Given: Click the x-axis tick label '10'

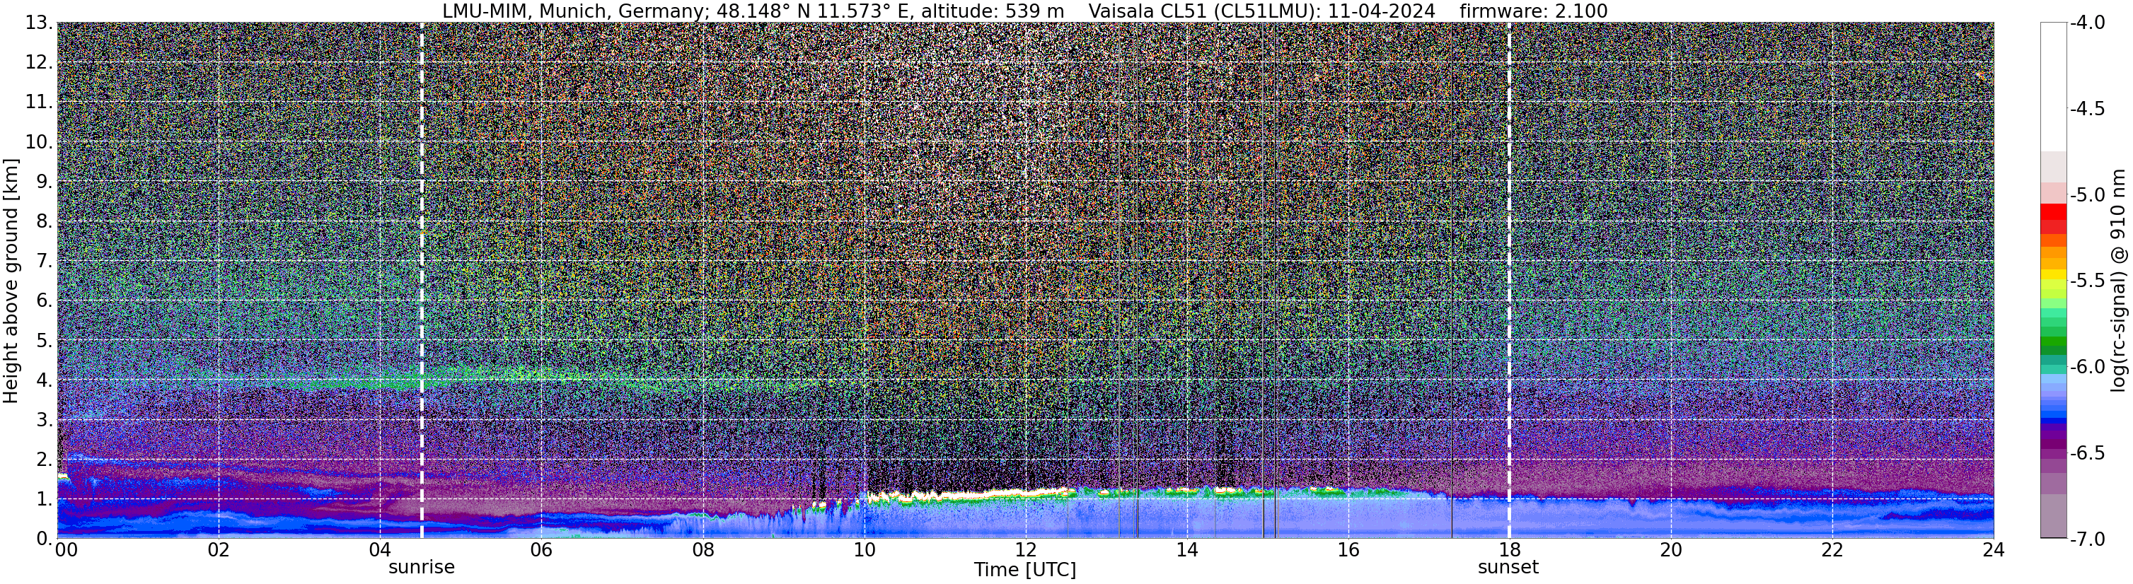Looking at the screenshot, I should coord(864,550).
